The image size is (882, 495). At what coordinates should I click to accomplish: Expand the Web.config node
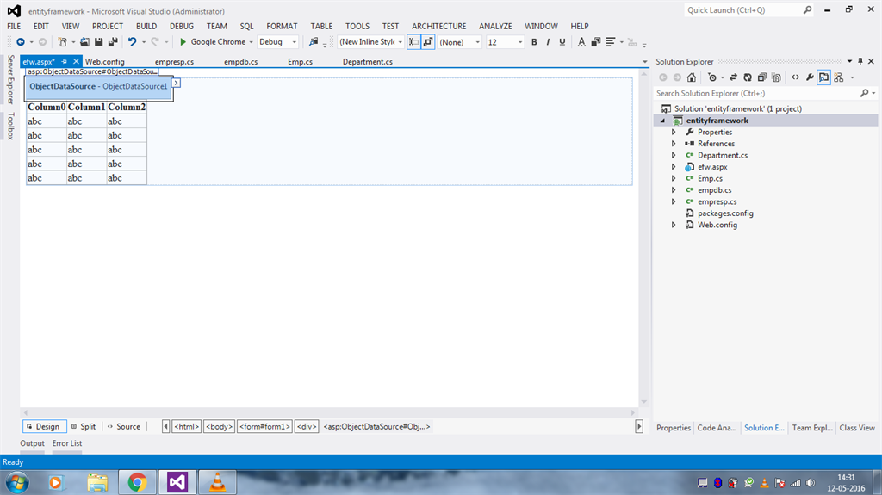(674, 225)
